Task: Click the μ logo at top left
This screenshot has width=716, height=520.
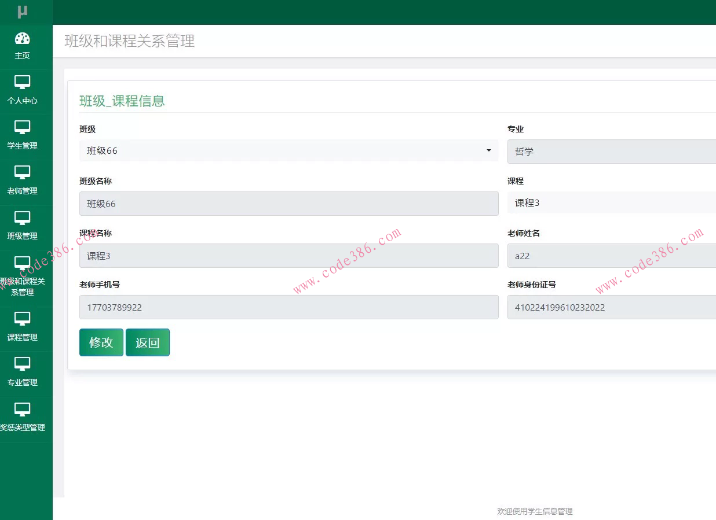Action: pos(23,11)
